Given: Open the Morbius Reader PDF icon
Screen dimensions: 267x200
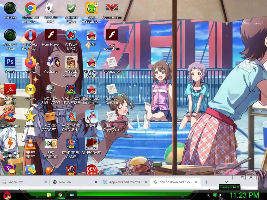Looking at the screenshot, I should point(10,94).
